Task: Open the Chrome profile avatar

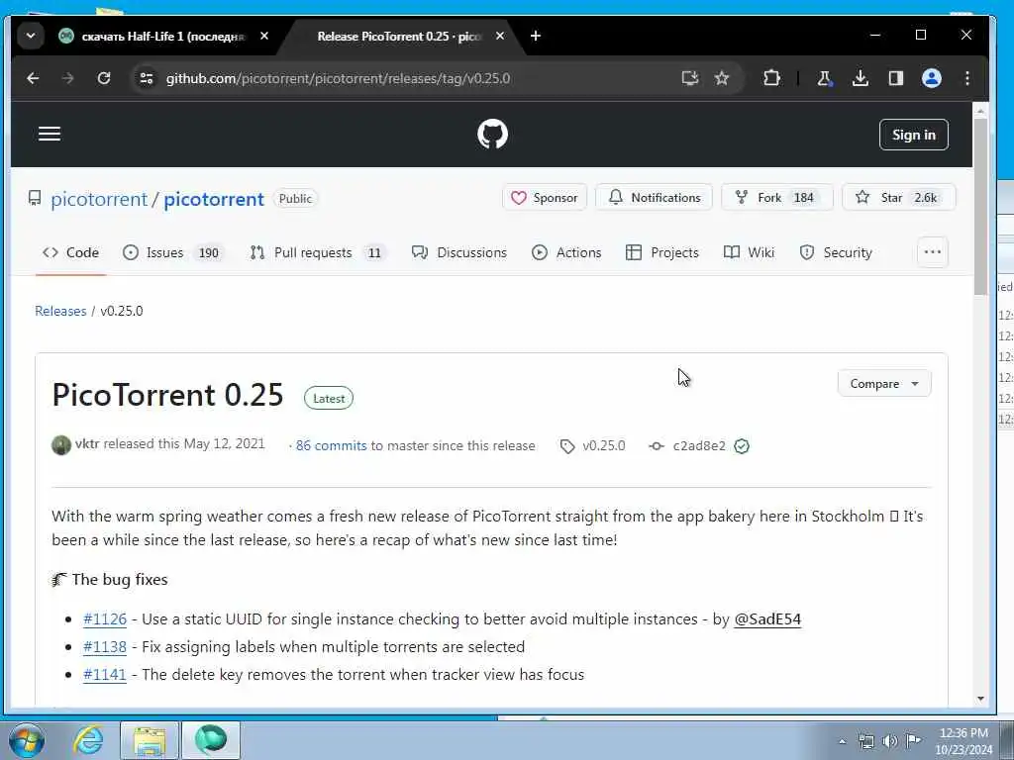Action: point(931,79)
